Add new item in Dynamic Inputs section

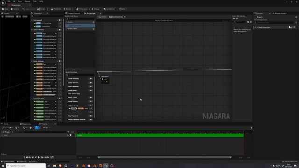click(x=93, y=29)
